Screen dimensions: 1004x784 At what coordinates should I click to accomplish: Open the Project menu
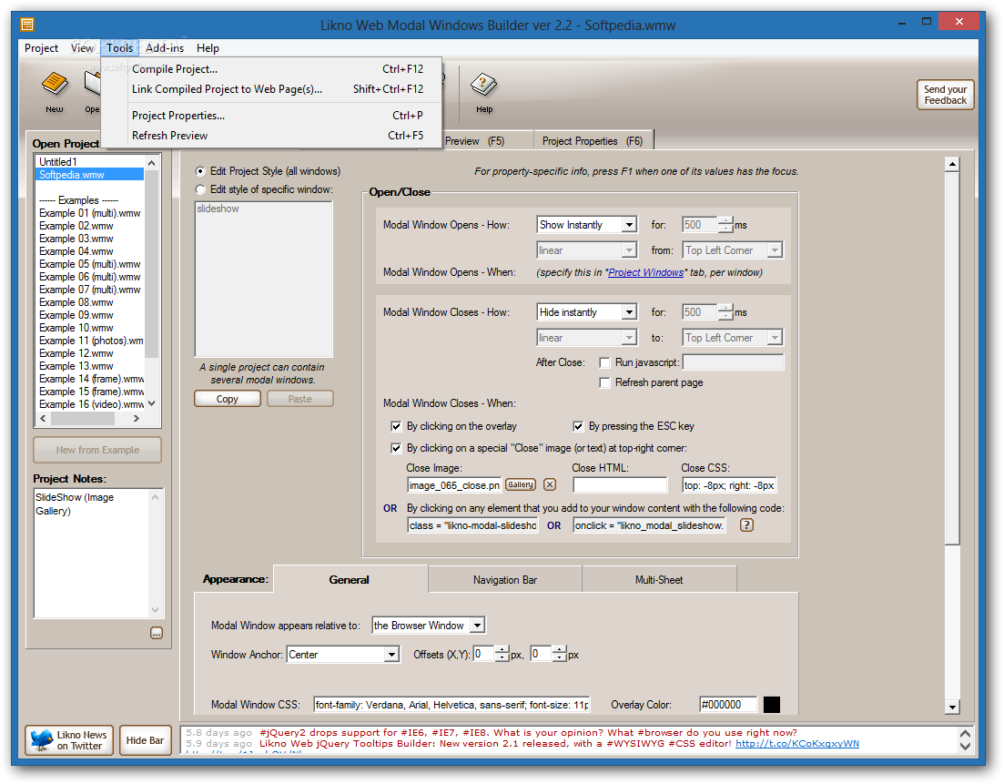[x=41, y=48]
